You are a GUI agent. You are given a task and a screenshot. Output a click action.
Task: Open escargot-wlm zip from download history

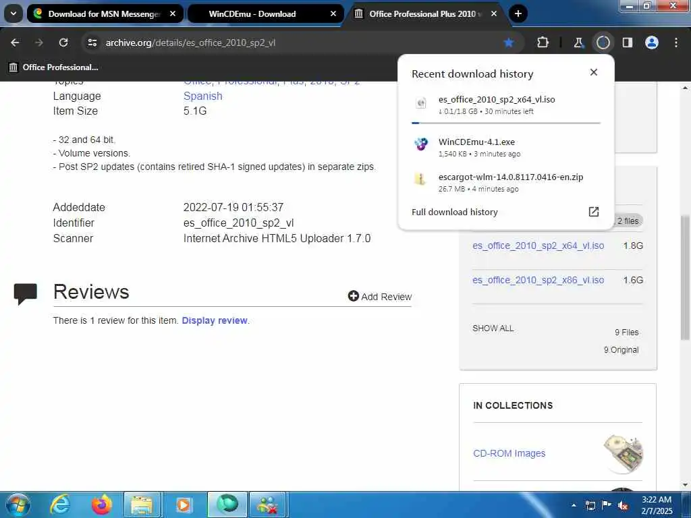click(x=511, y=177)
